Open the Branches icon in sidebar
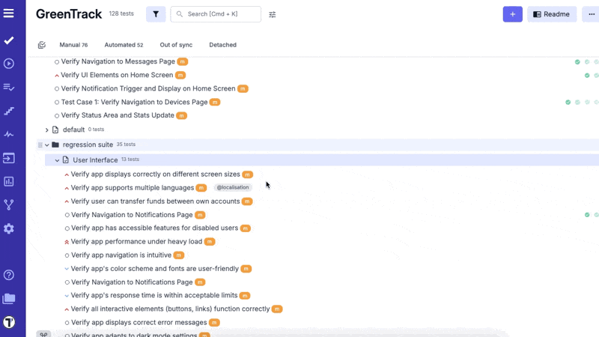This screenshot has height=337, width=599. (9, 204)
